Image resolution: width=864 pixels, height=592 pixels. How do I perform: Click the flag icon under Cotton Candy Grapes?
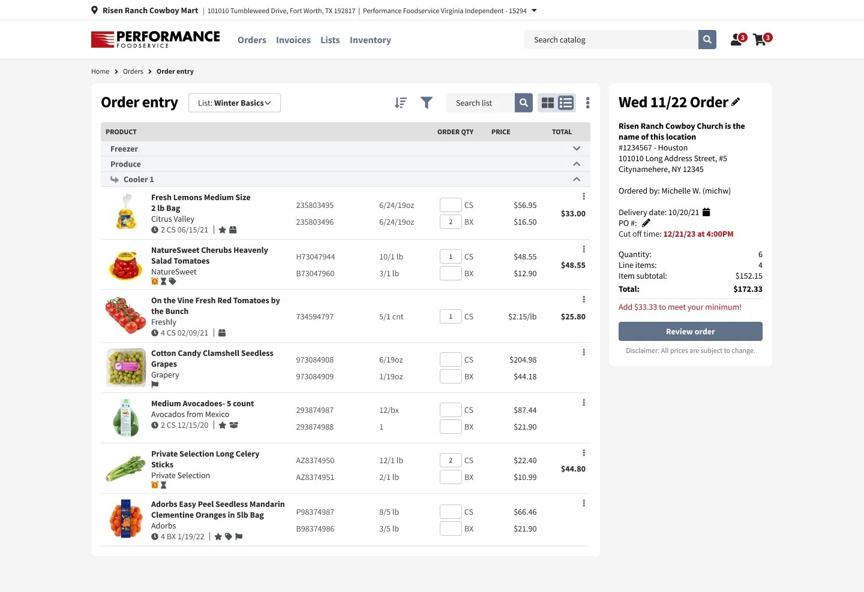[x=155, y=385]
